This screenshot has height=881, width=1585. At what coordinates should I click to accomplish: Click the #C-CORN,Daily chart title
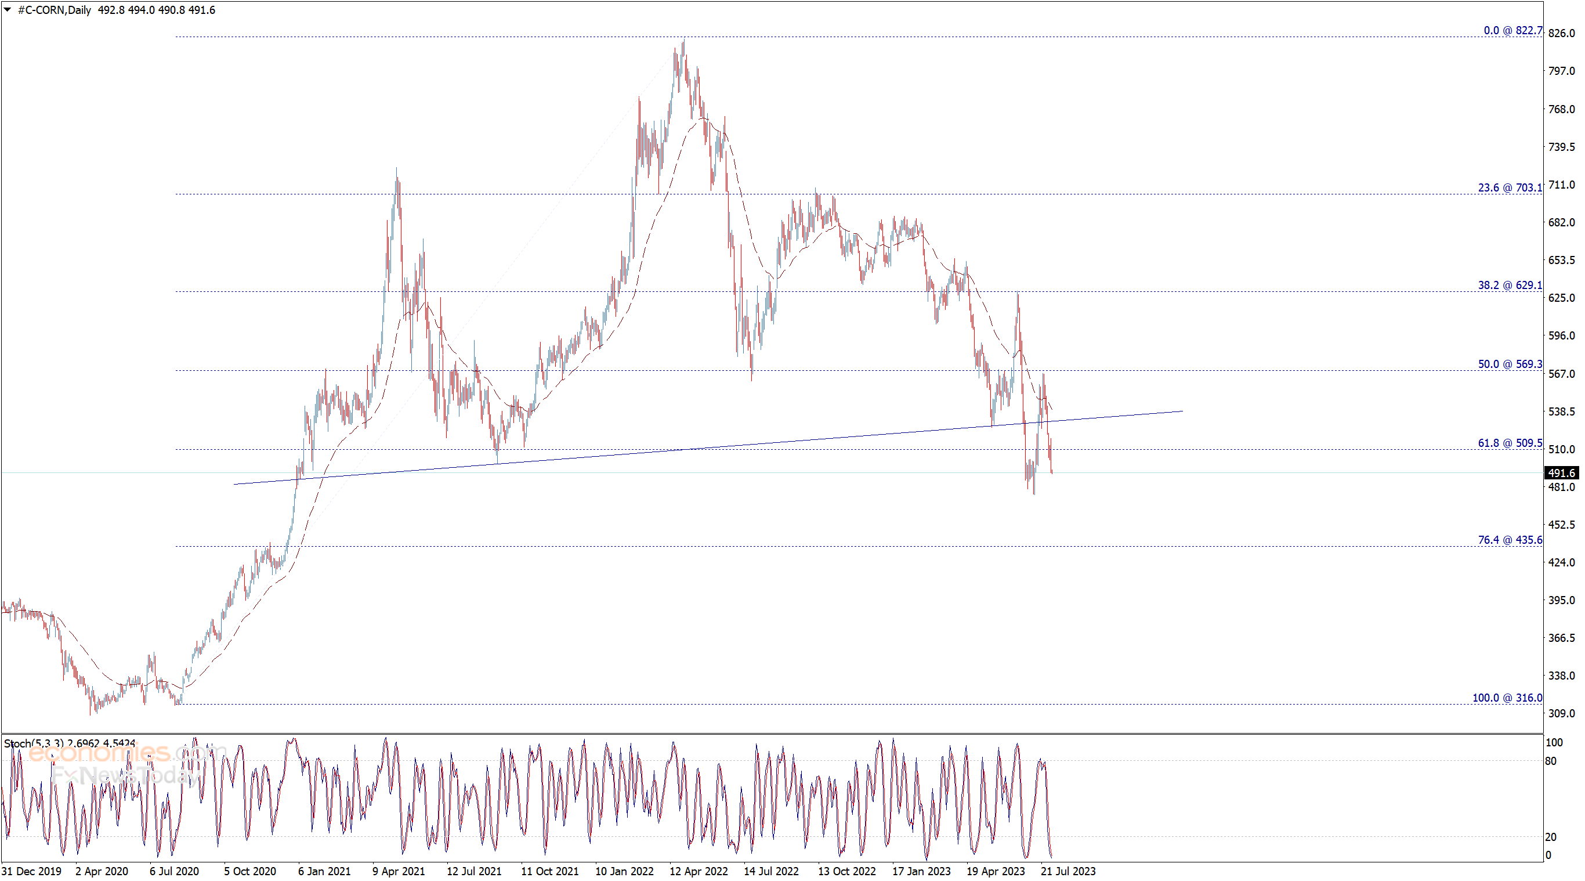coord(55,10)
